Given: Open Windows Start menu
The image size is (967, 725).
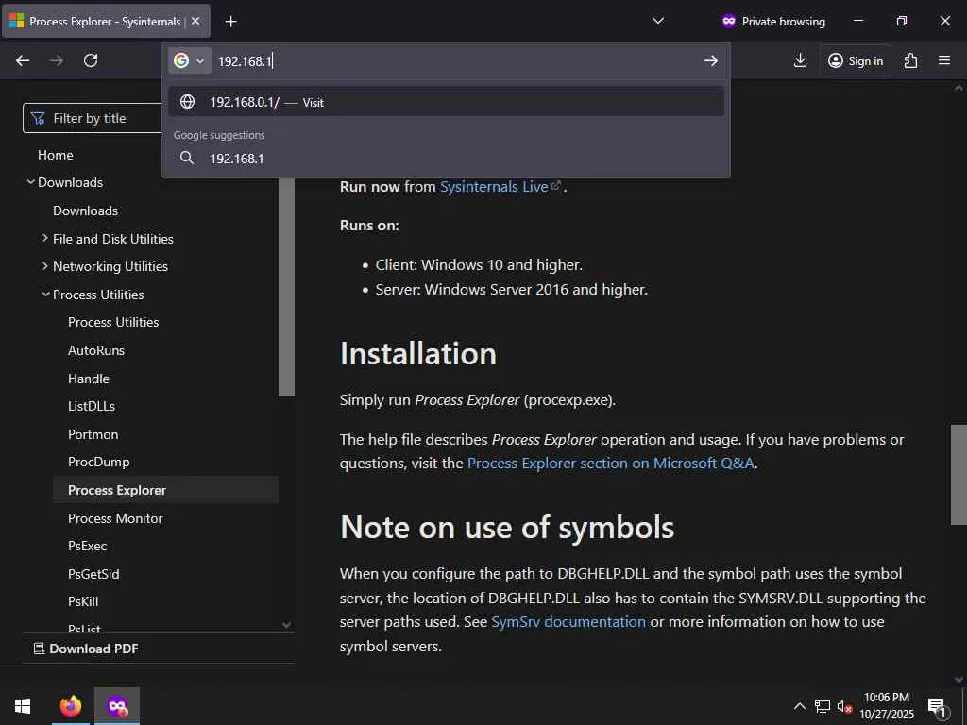Looking at the screenshot, I should point(23,705).
